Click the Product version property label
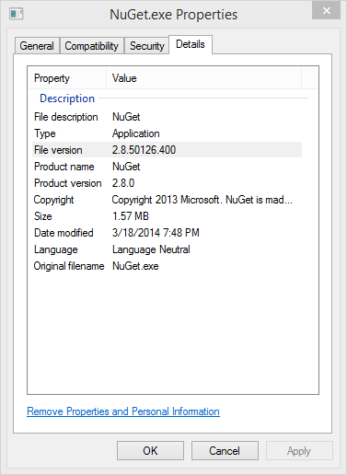347x475 pixels. coord(68,183)
